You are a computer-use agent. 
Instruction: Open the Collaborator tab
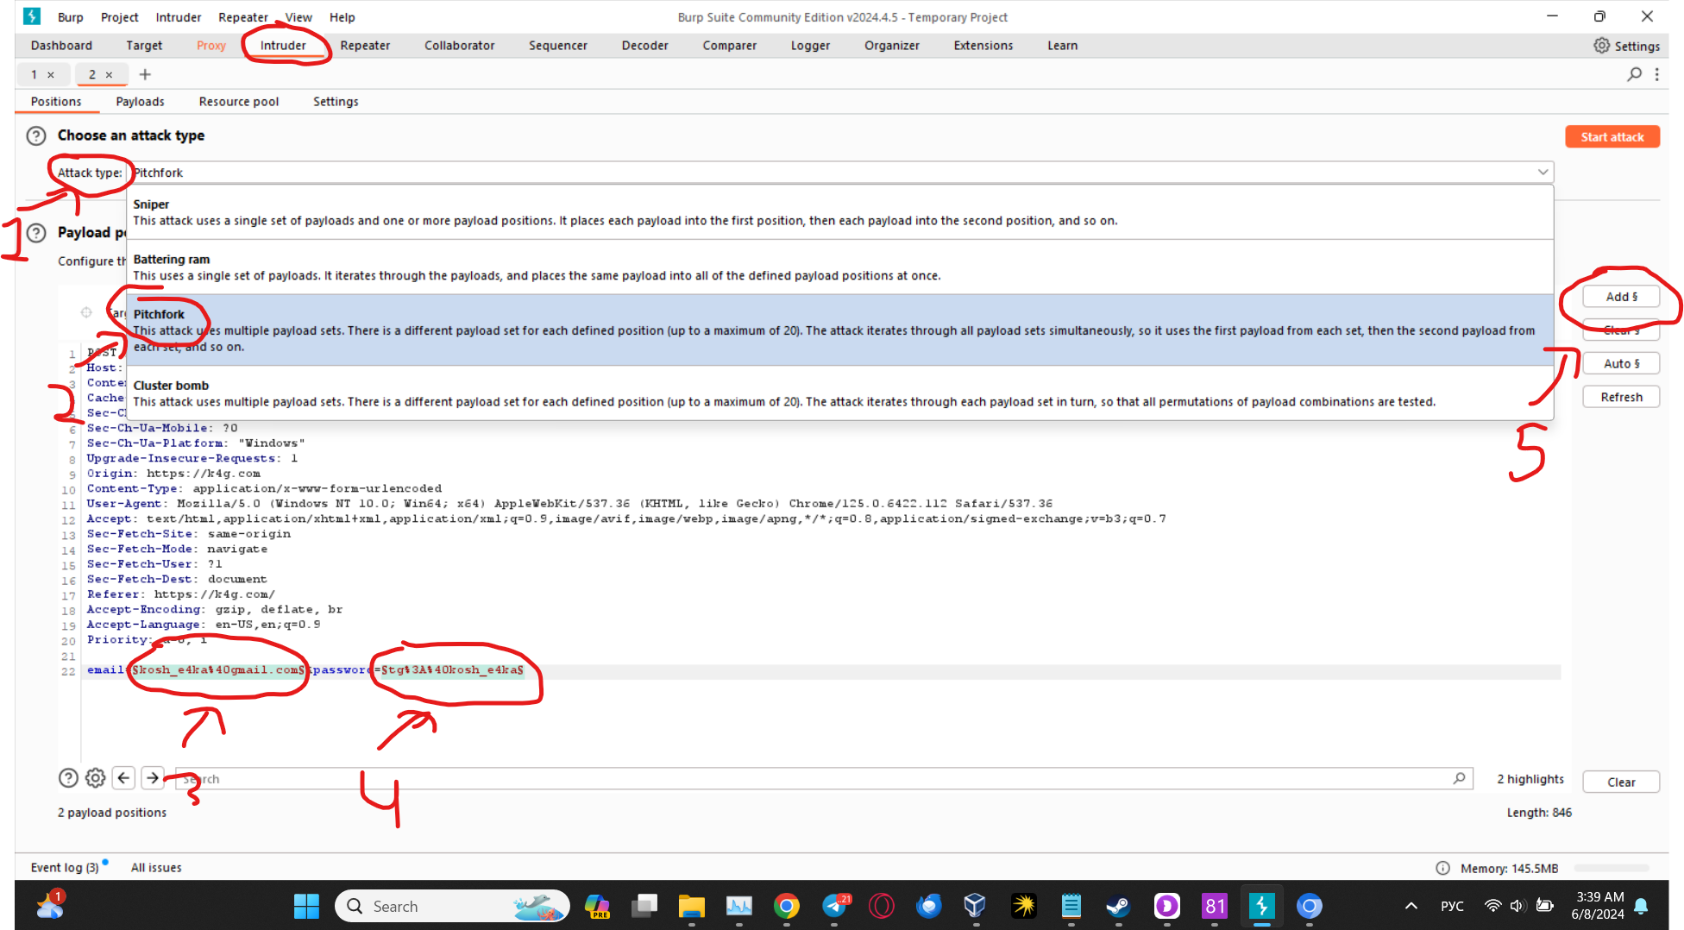460,46
